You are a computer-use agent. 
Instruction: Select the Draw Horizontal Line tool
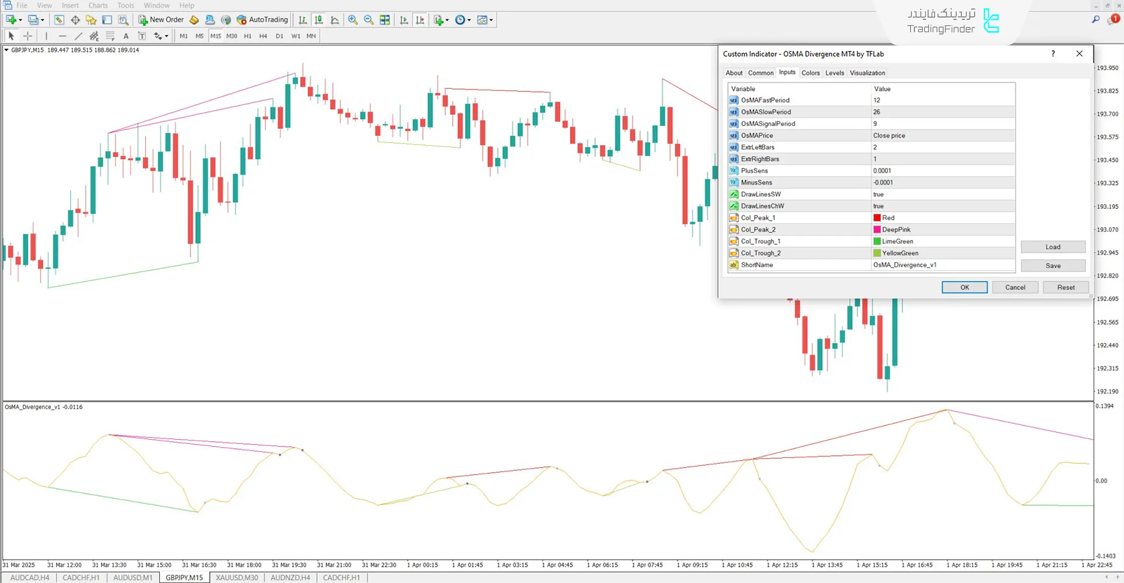pos(63,36)
